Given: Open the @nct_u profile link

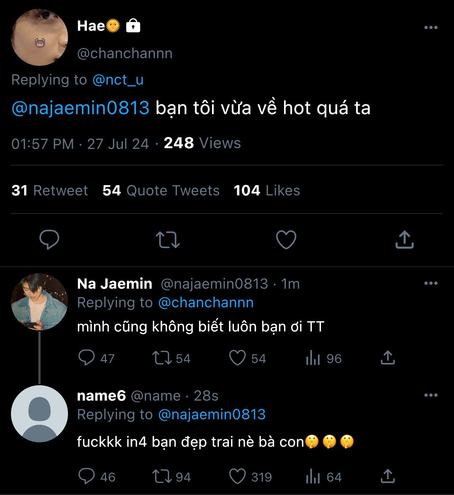Looking at the screenshot, I should [x=118, y=80].
